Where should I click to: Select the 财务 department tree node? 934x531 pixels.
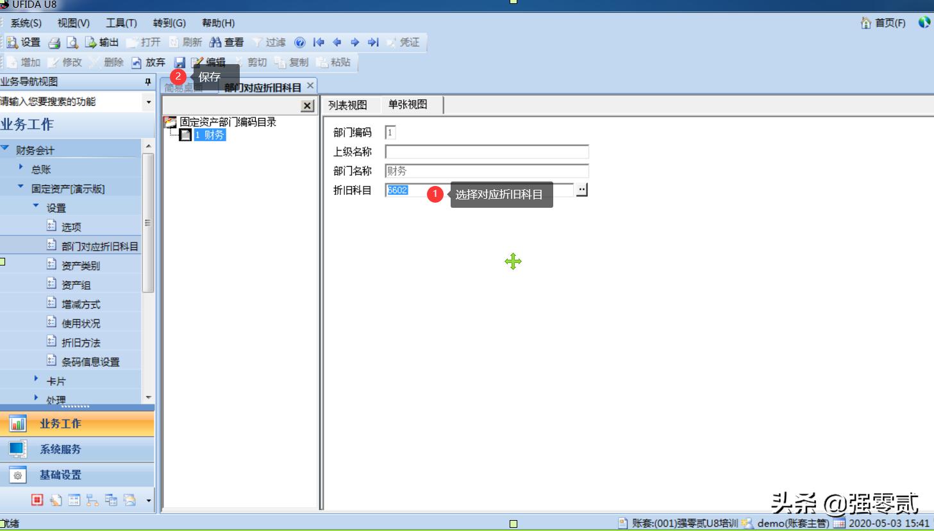click(x=210, y=135)
